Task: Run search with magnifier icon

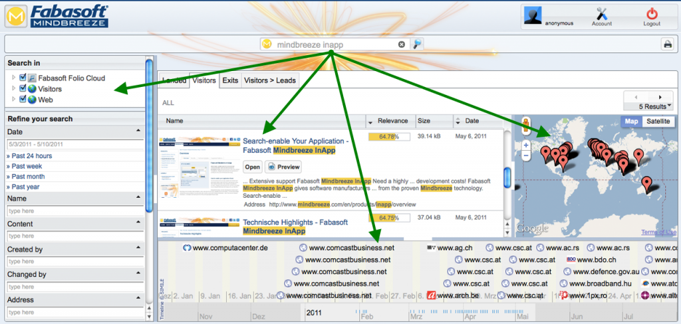Action: [417, 44]
